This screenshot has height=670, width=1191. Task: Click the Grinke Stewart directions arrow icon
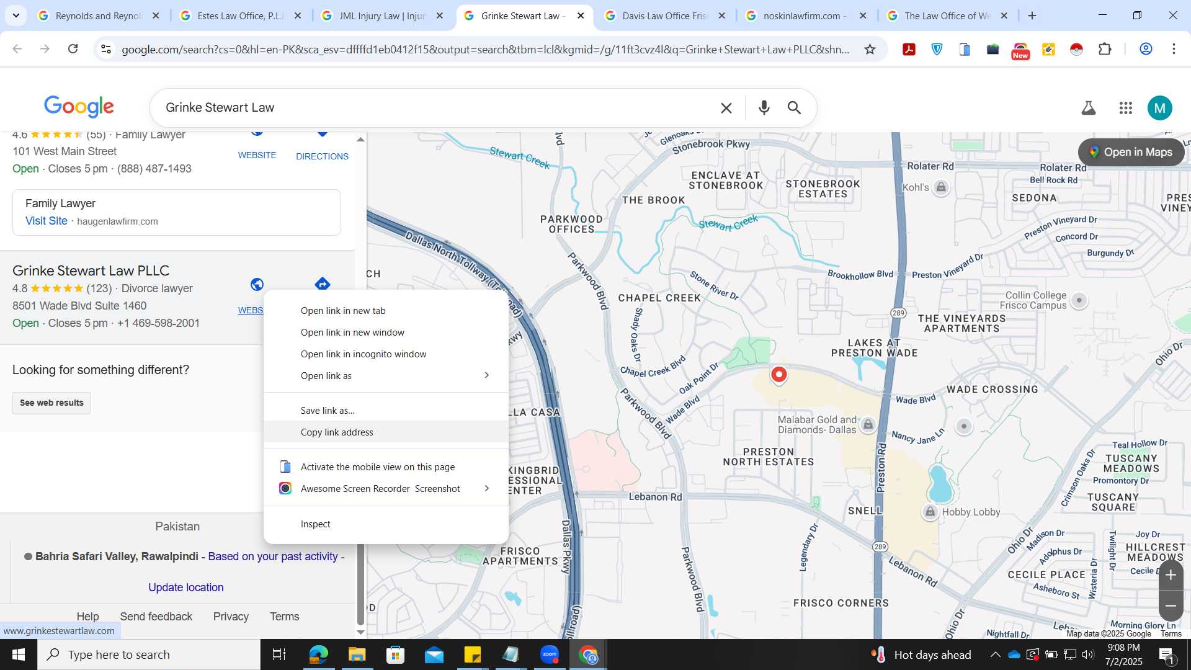click(322, 284)
